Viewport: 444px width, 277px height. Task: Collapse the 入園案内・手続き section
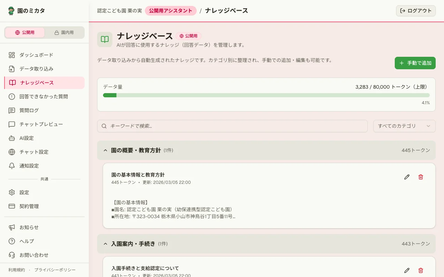105,244
